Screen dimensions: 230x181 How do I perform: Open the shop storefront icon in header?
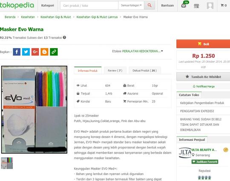click(x=196, y=6)
